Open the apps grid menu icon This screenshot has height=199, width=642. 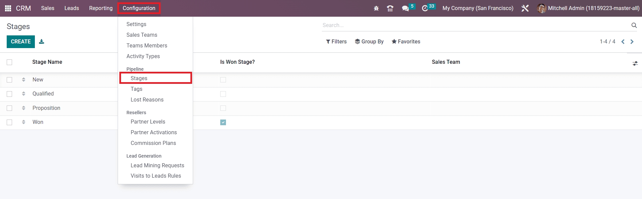(8, 8)
